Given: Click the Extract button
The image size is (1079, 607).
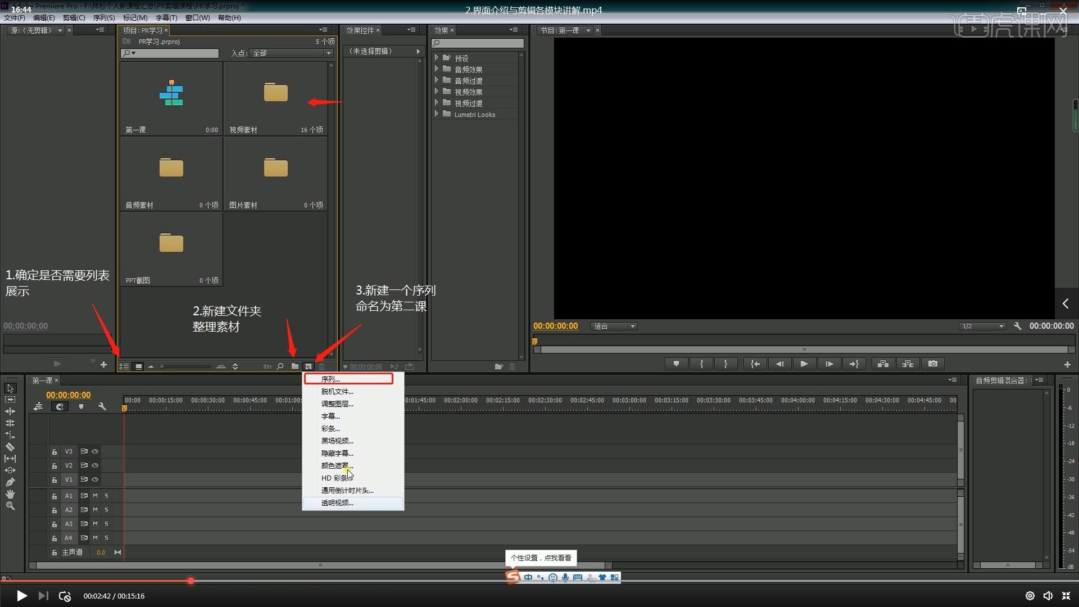Looking at the screenshot, I should [x=908, y=364].
